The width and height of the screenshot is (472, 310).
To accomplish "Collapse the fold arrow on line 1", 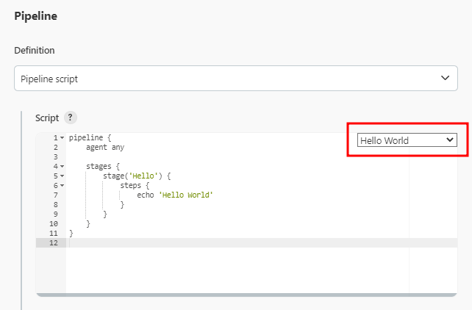I will (x=62, y=137).
